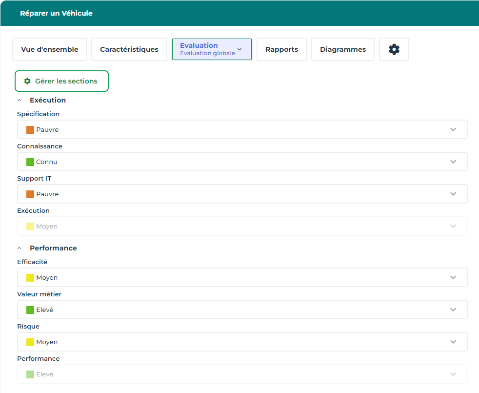This screenshot has height=393, width=479.
Task: Select the Diagrammes tab
Action: coord(343,49)
